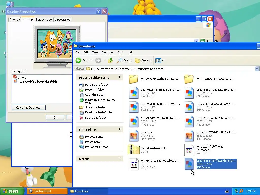Select 183796541-6f9b570b PNG file icon

[189, 121]
